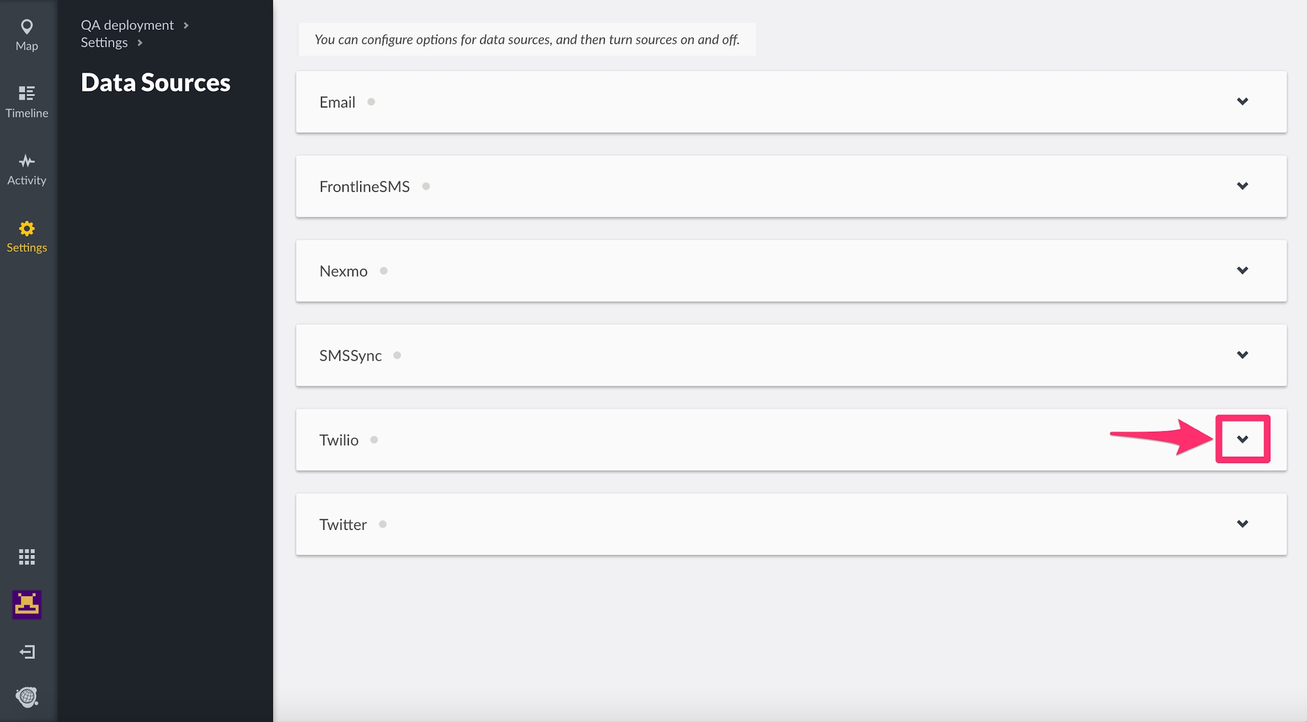The width and height of the screenshot is (1307, 722).
Task: Open the Timeline view icon
Action: tap(27, 94)
